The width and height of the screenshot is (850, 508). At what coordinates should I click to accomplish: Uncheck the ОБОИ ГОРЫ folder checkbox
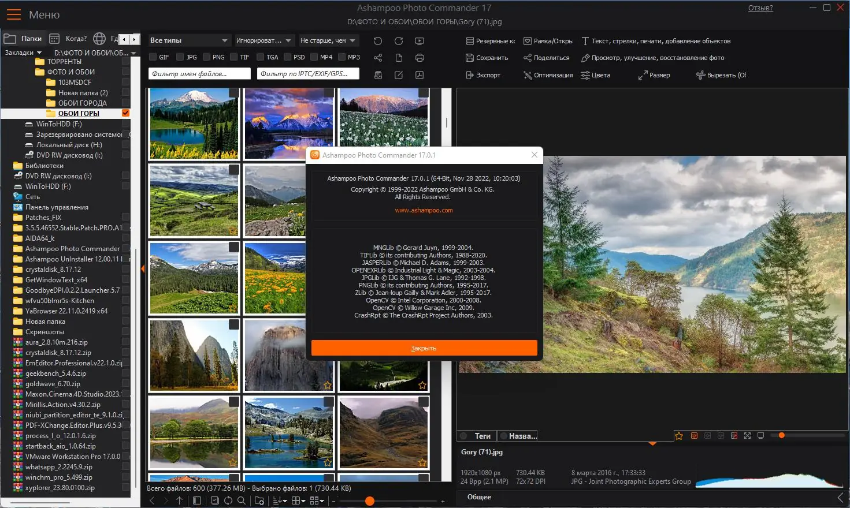(x=125, y=113)
